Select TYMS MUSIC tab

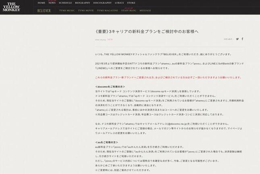coord(67,10)
